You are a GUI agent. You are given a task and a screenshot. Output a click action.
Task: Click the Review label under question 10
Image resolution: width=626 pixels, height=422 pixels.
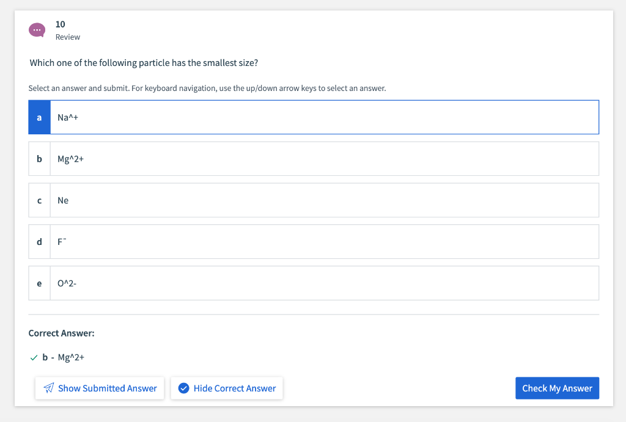pos(68,37)
